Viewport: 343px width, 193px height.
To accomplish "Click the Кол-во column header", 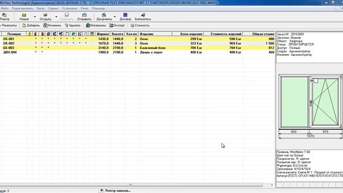I will (132, 34).
